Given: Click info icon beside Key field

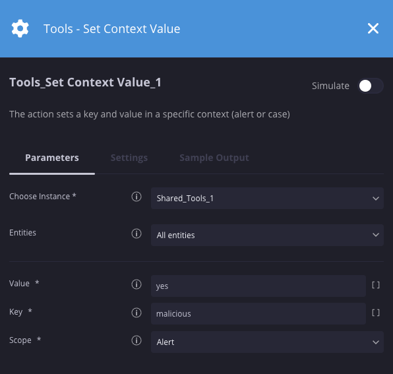Looking at the screenshot, I should coord(136,313).
